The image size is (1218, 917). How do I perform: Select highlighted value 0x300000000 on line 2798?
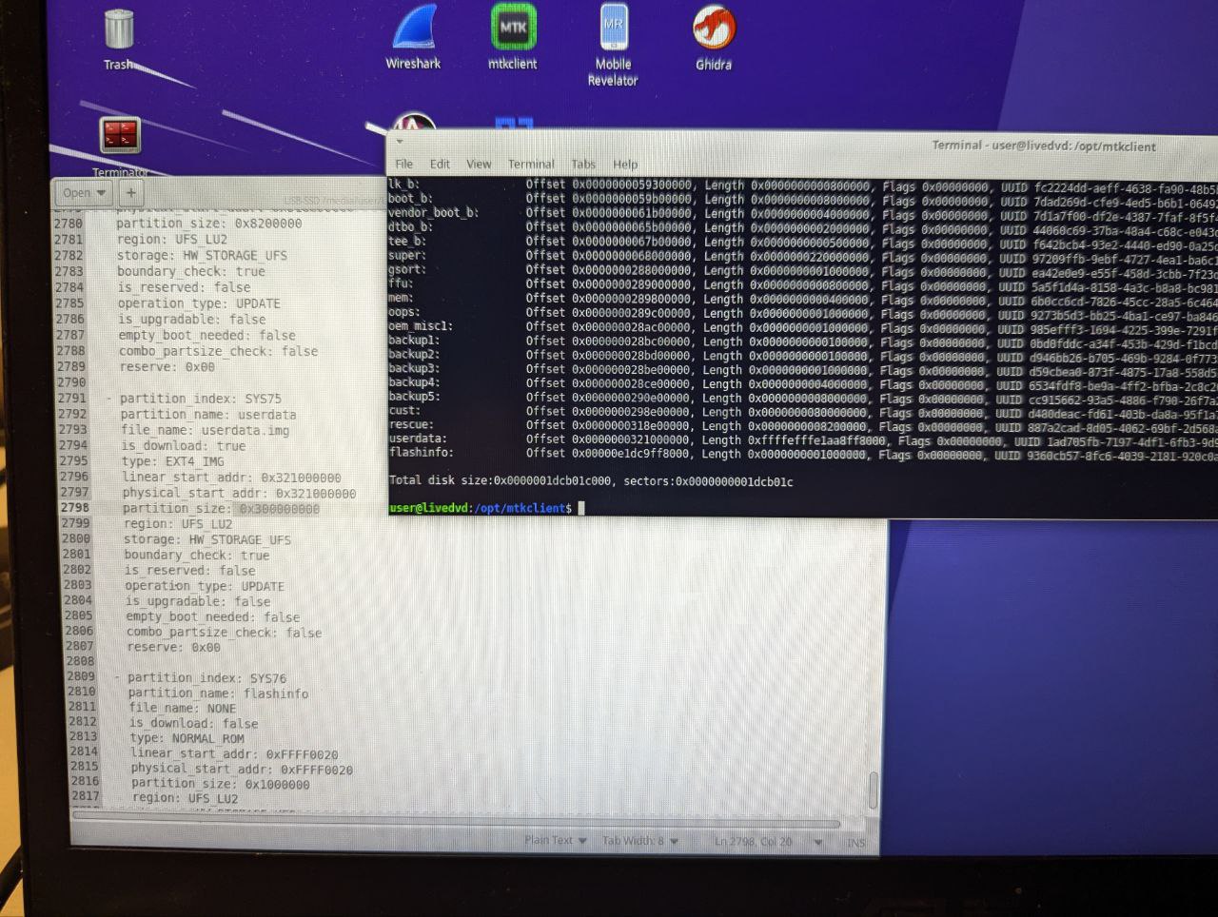[279, 509]
